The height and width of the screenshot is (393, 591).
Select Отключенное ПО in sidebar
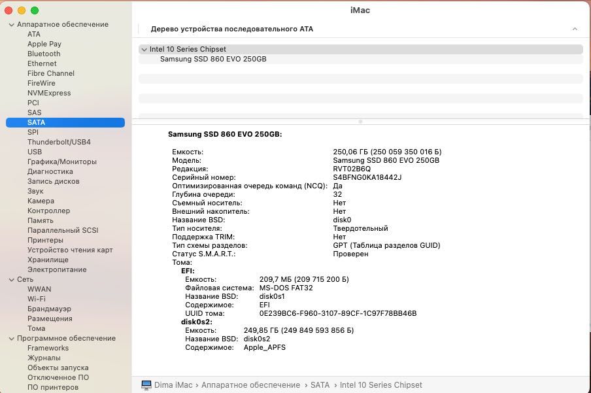[x=58, y=377]
